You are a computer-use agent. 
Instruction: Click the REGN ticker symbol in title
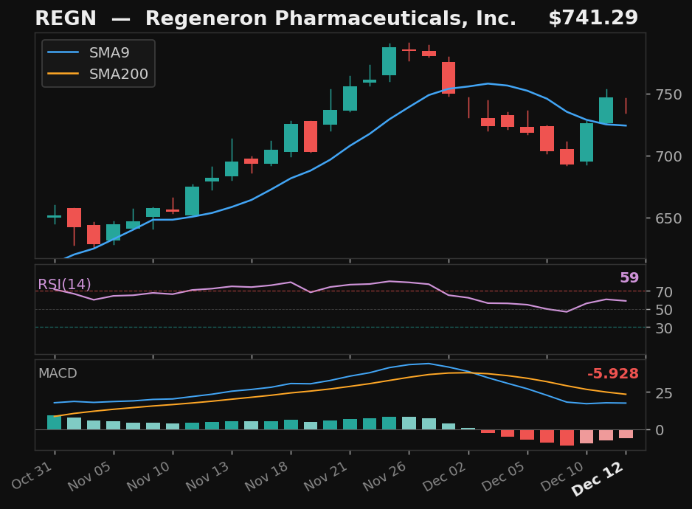(66, 18)
